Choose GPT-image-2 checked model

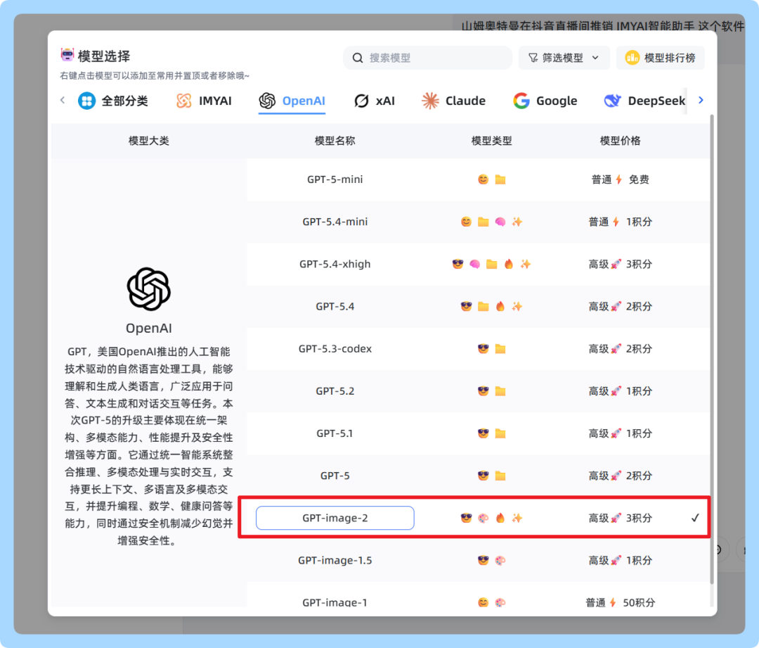pos(335,518)
